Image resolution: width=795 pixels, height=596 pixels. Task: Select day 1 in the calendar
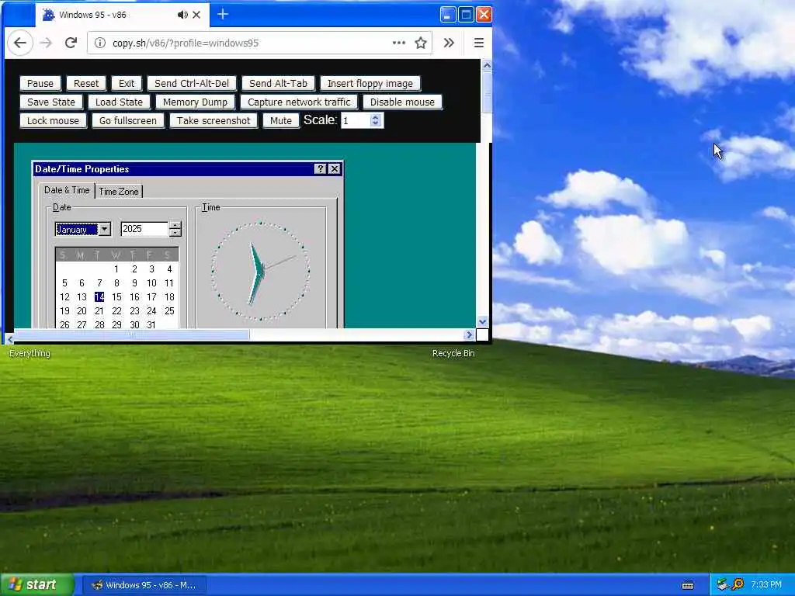[x=116, y=269]
